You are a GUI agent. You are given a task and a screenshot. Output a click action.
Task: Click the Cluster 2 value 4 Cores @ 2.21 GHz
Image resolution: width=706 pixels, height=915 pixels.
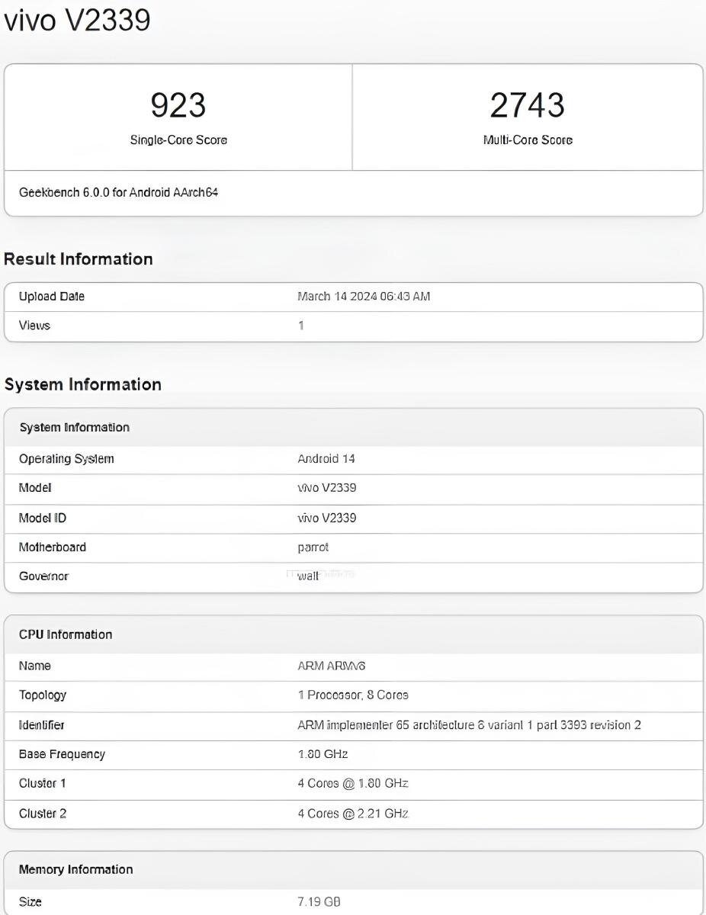pyautogui.click(x=353, y=814)
